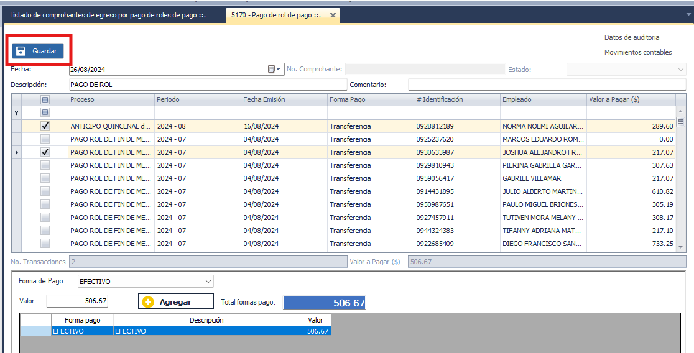
Task: Tick the checkbox for Gabriel Villamar row
Action: click(x=45, y=178)
